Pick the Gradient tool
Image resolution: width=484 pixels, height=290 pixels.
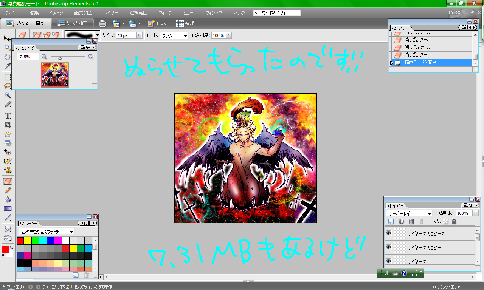(x=7, y=208)
